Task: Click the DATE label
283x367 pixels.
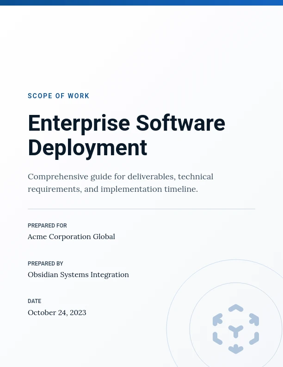Action: coord(35,301)
